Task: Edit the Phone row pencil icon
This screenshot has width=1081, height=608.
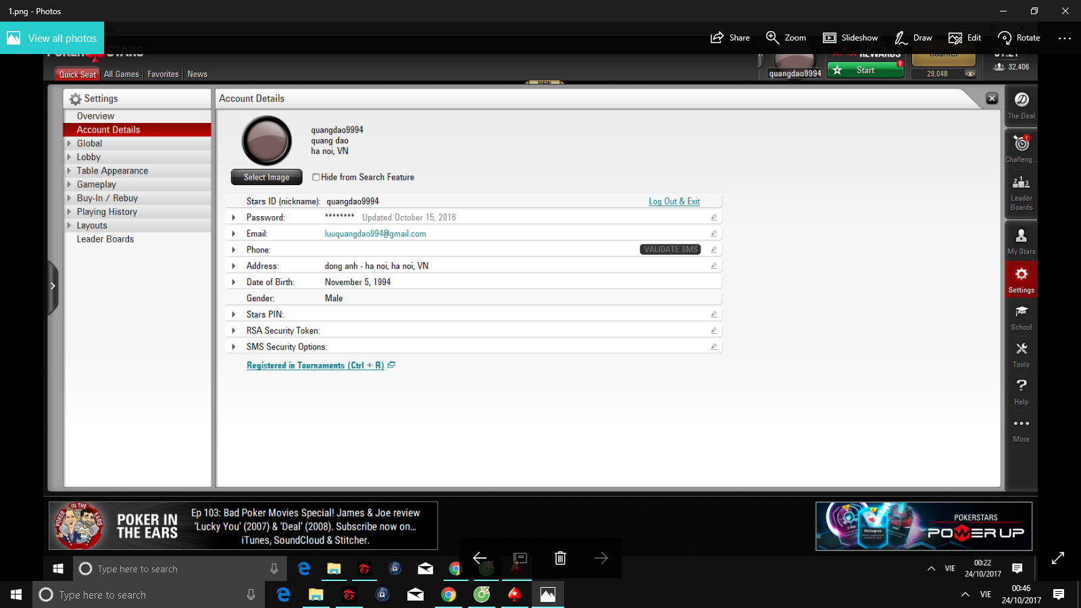Action: pos(713,250)
